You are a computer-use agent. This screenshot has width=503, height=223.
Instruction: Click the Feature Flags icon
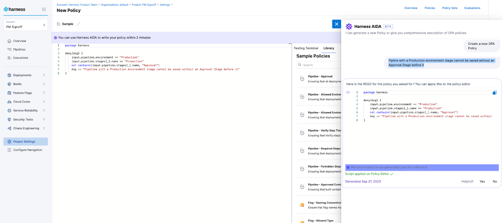[9, 93]
